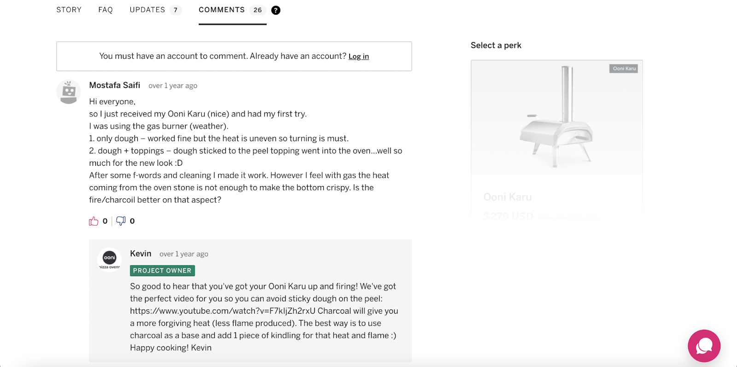The height and width of the screenshot is (367, 737).
Task: Click Kevin's Ooni pizza ovens avatar
Action: [x=110, y=260]
